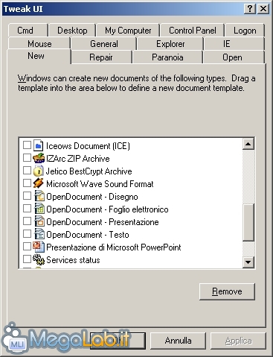Select the OpenDocument Foglio elettronico icon
Screen dimensions: 273x357
[39, 209]
